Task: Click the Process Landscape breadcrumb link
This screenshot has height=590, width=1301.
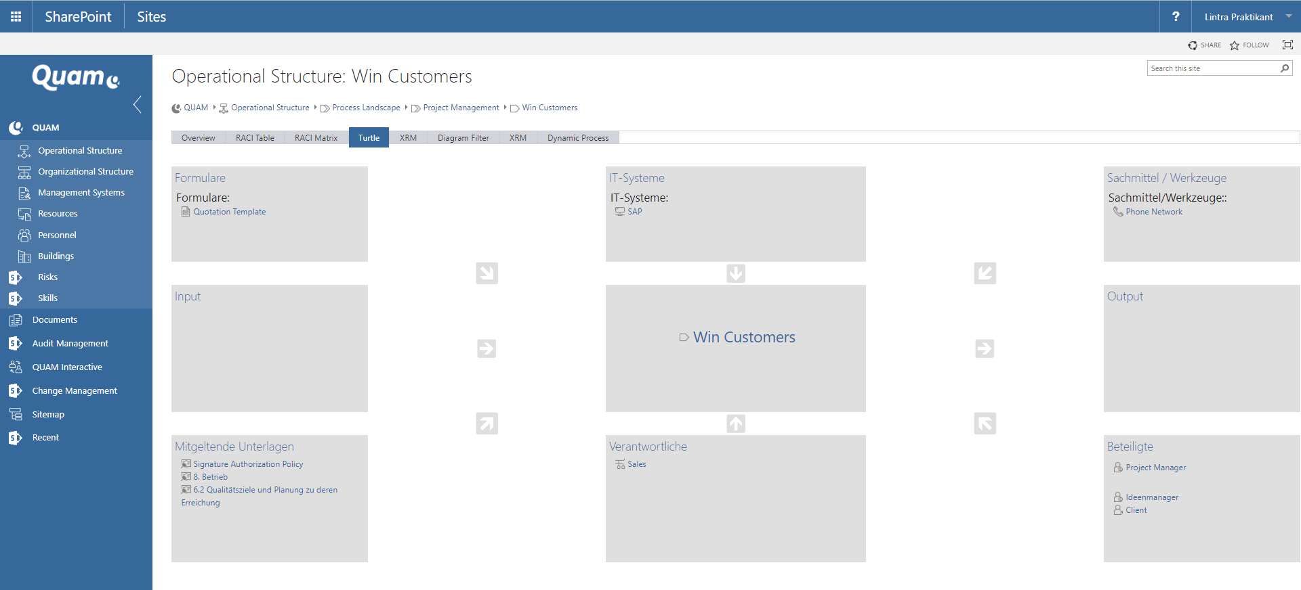Action: coord(366,108)
